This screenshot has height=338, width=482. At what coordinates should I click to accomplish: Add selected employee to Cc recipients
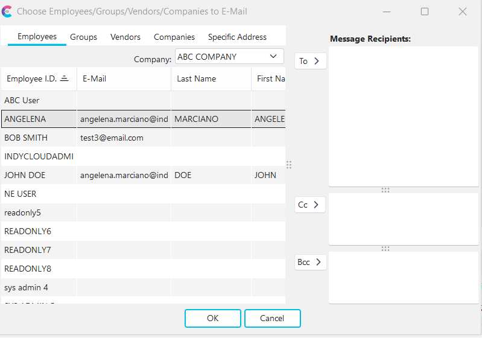point(311,205)
